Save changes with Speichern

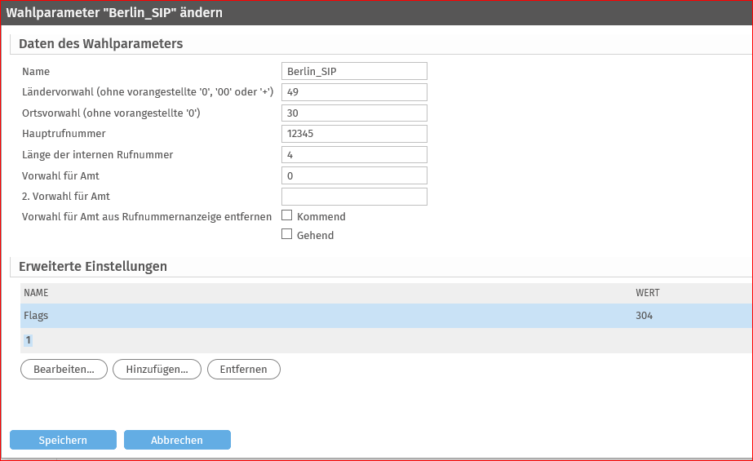click(63, 440)
